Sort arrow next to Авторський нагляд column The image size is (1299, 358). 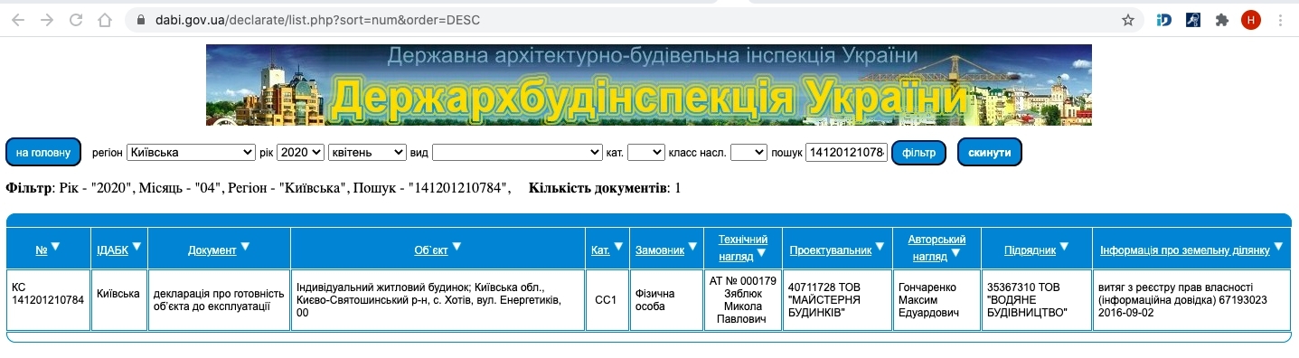[x=956, y=252]
